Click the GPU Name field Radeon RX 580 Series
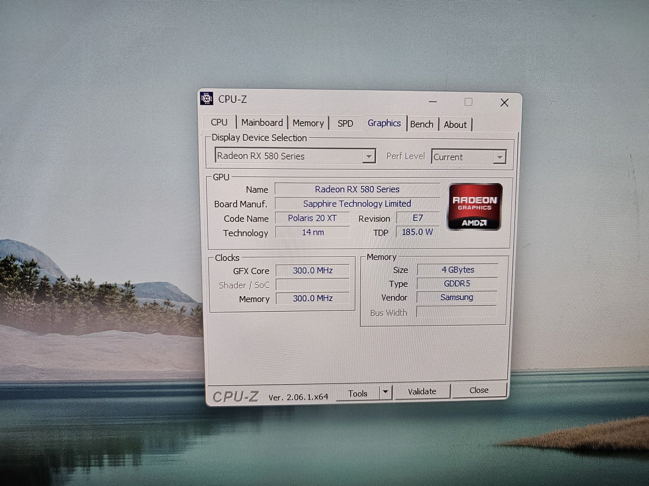This screenshot has height=486, width=649. [357, 189]
